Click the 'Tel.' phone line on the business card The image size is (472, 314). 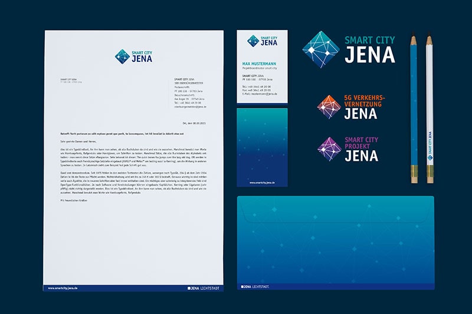pos(257,87)
